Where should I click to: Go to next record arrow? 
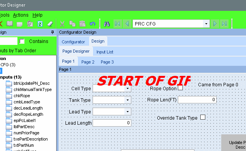(215, 24)
